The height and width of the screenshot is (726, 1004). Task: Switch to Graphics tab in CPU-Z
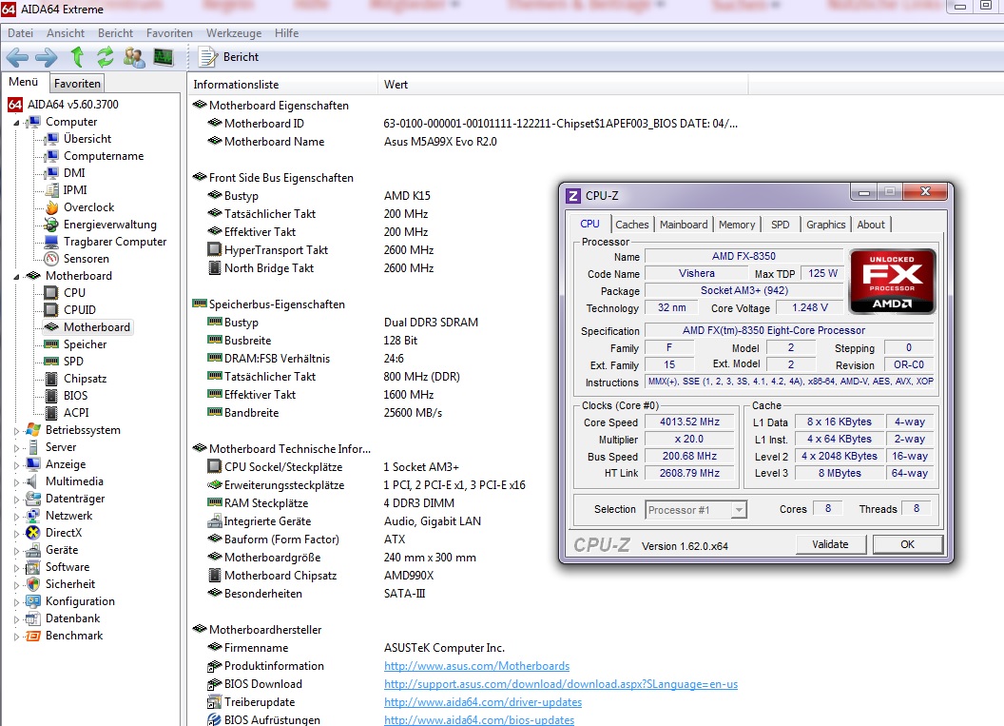point(825,225)
